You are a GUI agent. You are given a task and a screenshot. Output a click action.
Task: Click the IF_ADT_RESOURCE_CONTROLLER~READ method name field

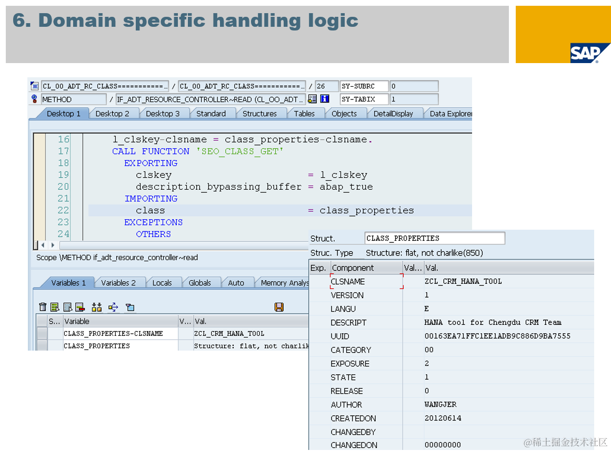[x=210, y=99]
